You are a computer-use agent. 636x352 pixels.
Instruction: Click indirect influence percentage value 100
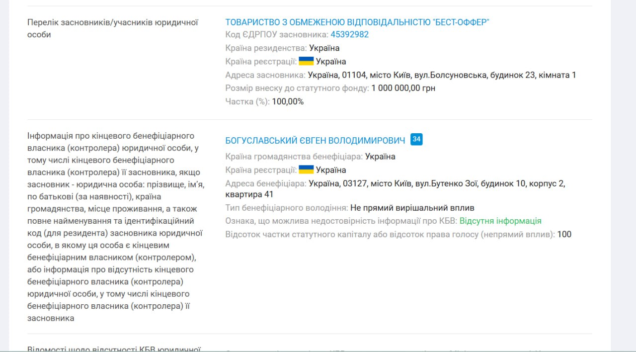coord(564,234)
